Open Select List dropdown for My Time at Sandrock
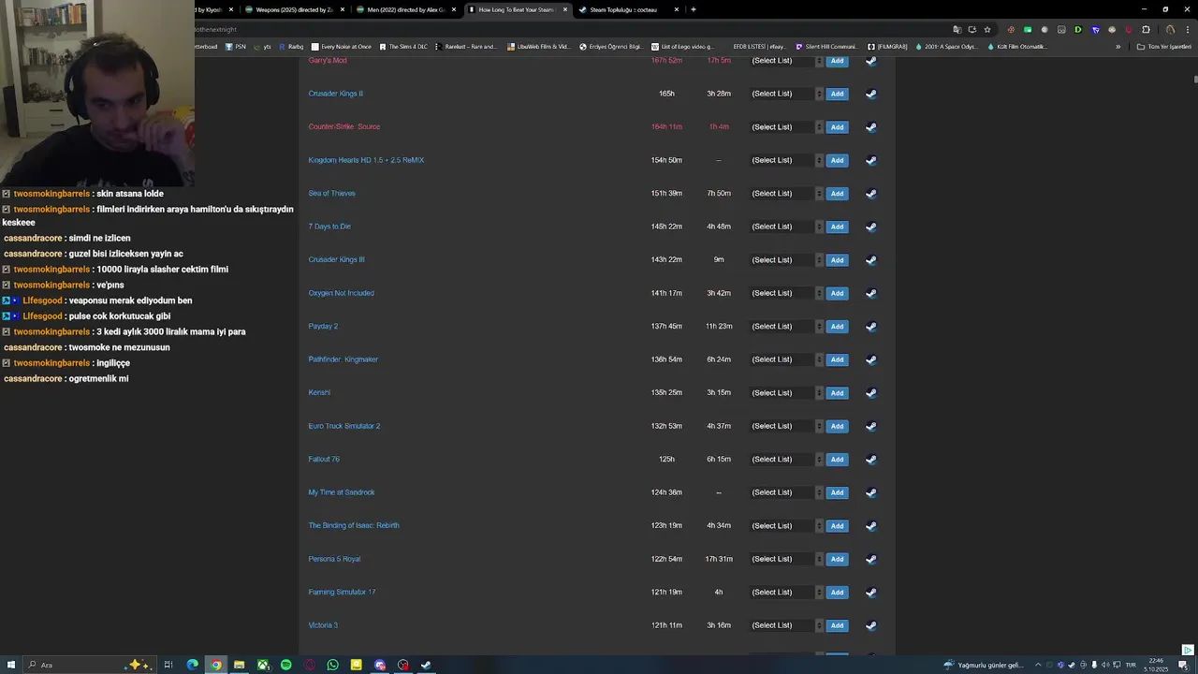 (786, 492)
